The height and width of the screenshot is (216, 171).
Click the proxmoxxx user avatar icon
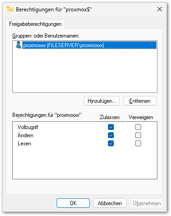[19, 45]
